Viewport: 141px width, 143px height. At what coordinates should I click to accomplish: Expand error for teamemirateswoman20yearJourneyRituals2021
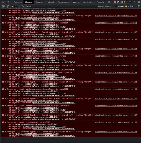(x=6, y=106)
